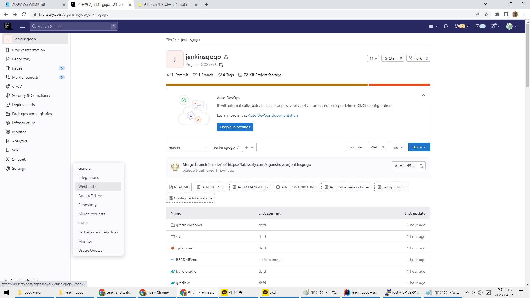Open CI/CD rocket icon in sidebar
This screenshot has height=298, width=530.
coord(8,86)
